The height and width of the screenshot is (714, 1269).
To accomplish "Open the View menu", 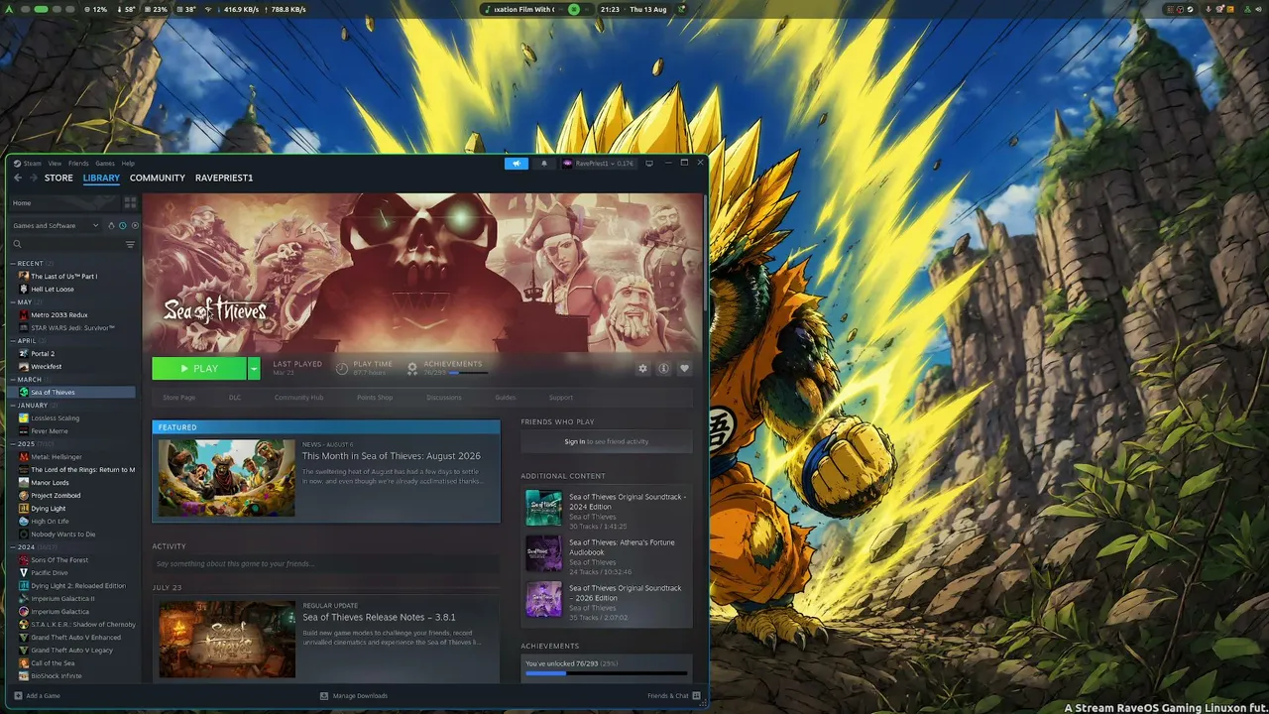I will [55, 164].
